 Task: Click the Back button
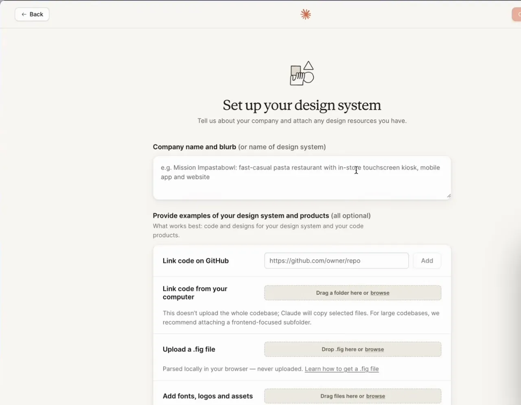[32, 14]
